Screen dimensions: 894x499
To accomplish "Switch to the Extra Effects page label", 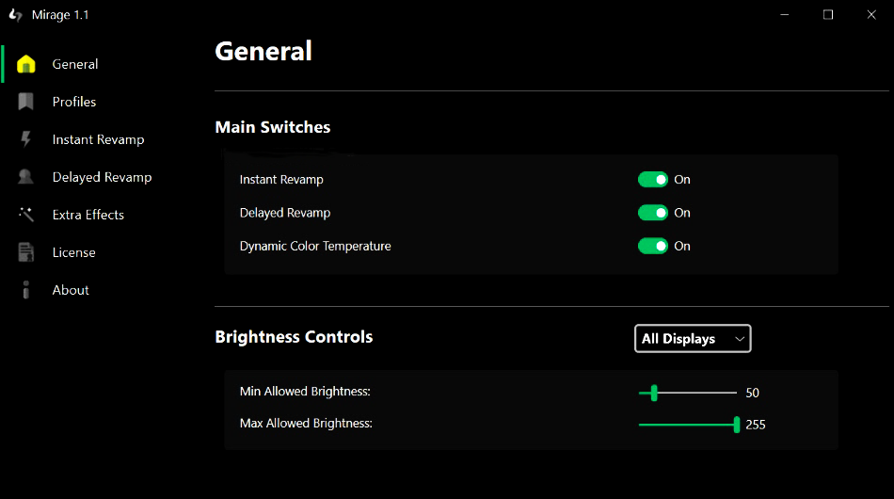I will coord(88,215).
